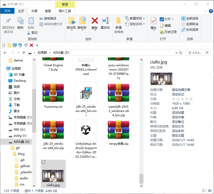This screenshot has width=214, height=194.
Task: Click Invert selection (反向选择)
Action: (190, 29)
